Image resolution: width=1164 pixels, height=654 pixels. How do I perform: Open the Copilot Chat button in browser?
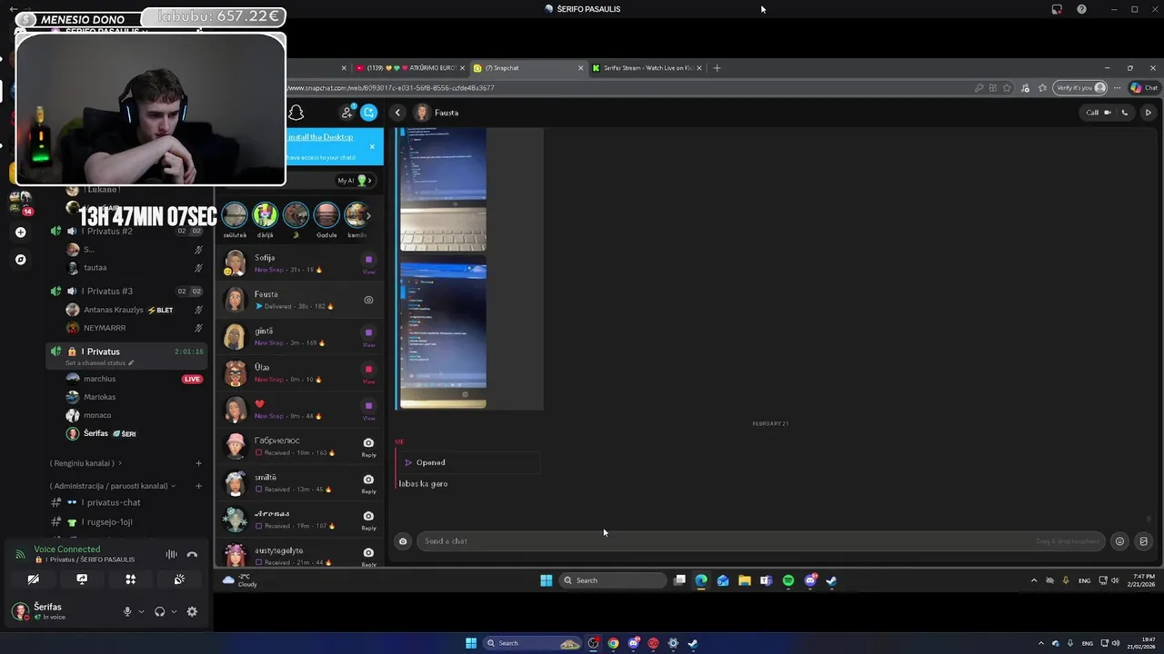coord(1144,88)
